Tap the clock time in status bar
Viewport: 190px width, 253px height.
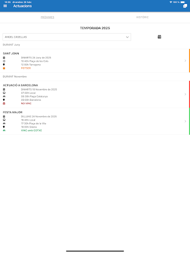[x=7, y=2]
